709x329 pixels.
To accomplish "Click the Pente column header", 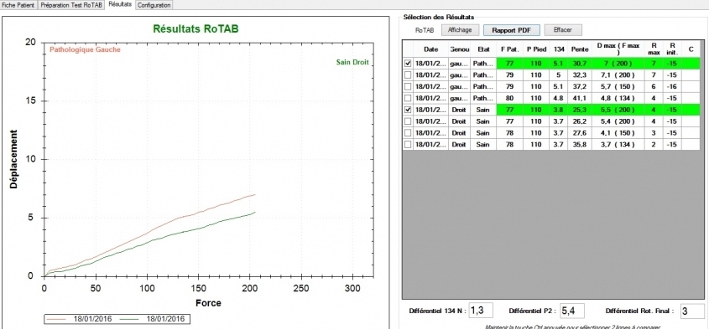I will 580,49.
